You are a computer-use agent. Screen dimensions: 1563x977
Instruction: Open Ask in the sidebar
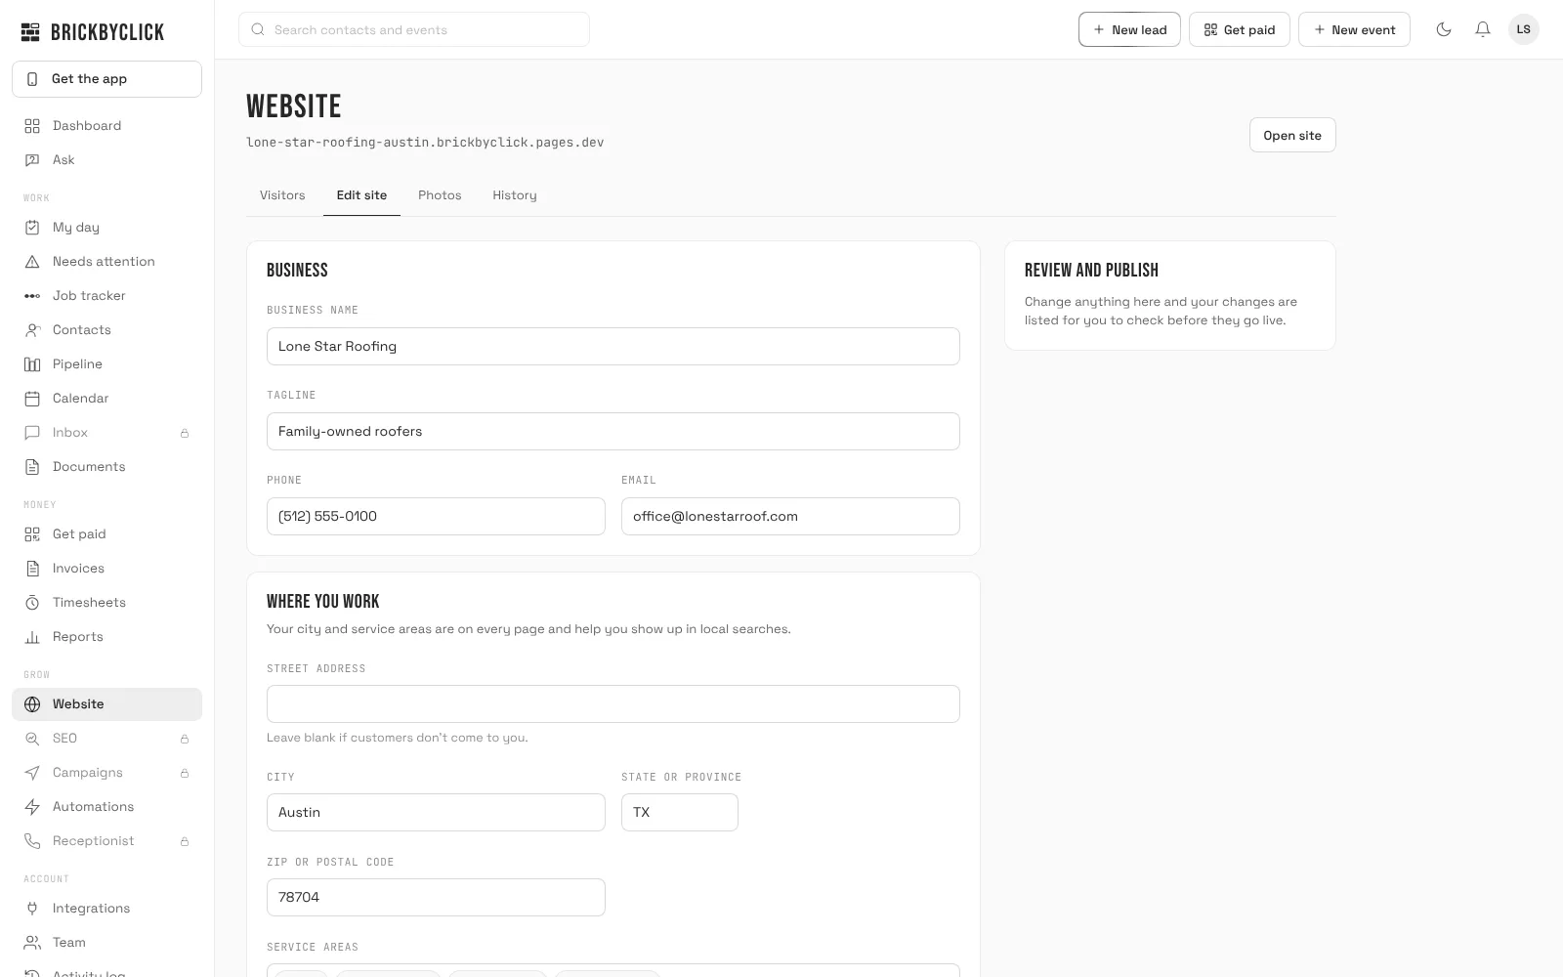click(106, 160)
